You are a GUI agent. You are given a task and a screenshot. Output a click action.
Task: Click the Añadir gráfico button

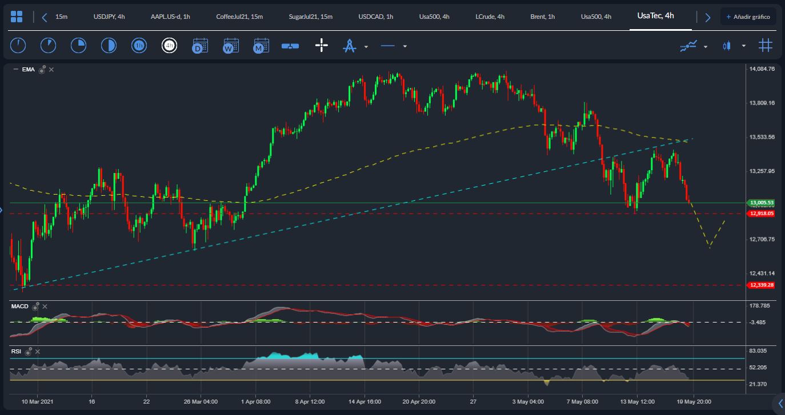coord(748,17)
